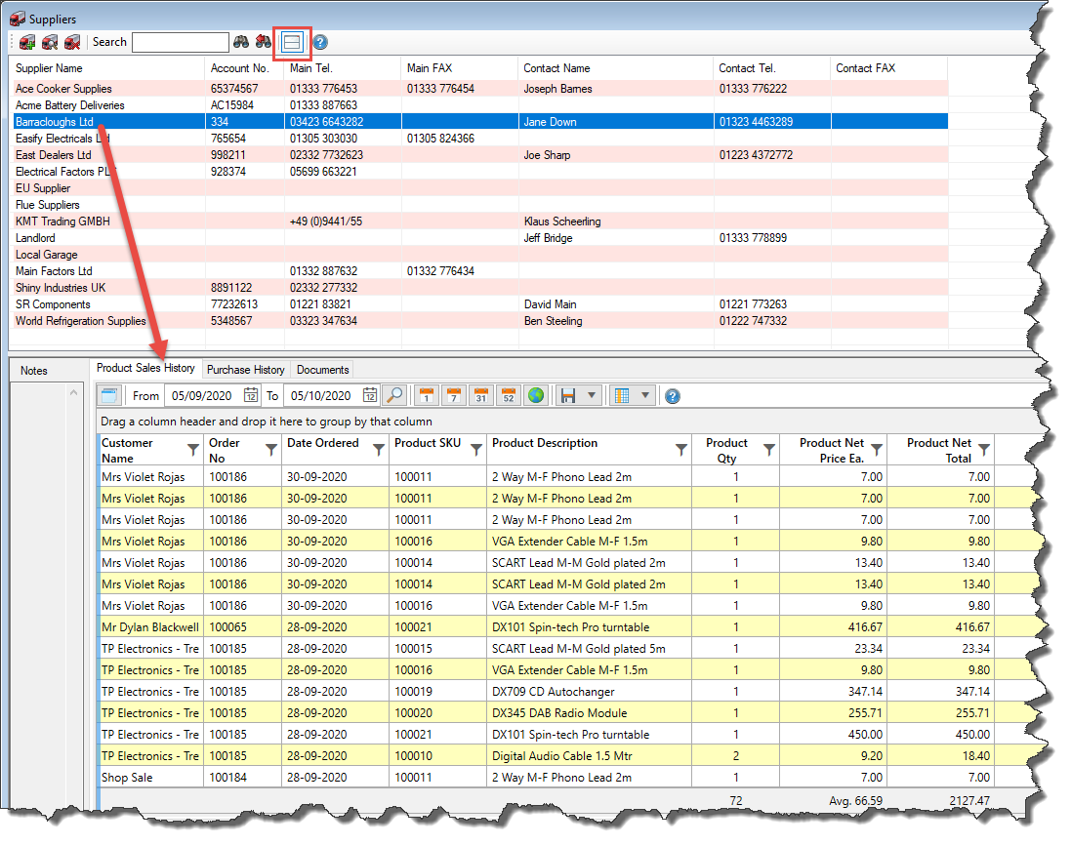Show the last 52 weeks calendar icon
Image resolution: width=1071 pixels, height=845 pixels.
(x=508, y=396)
